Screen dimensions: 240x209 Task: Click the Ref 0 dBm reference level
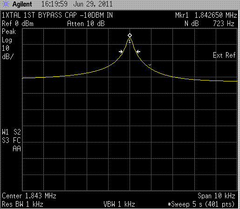18,24
